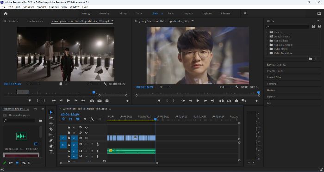
Task: Select the Pen tool
Action: click(x=51, y=141)
